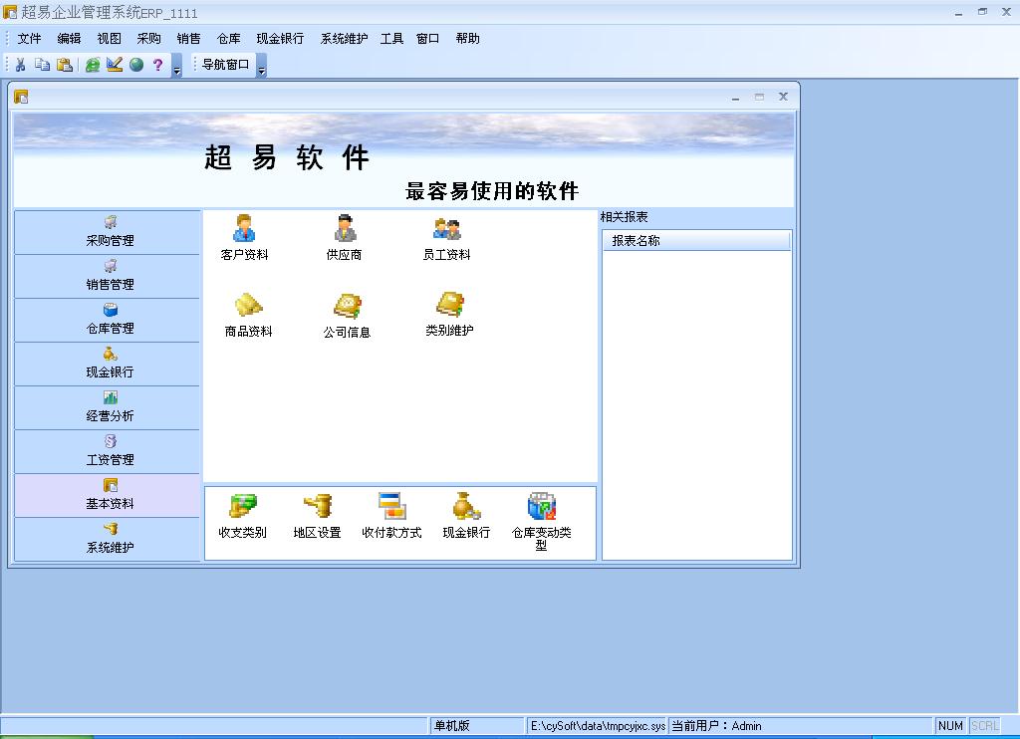Click the 相关报表 panel label
Screen dimensions: 1020x739
point(624,217)
